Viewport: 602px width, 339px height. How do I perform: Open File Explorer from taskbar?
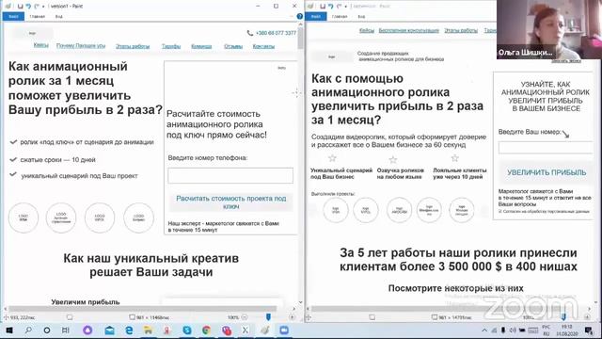coord(148,331)
